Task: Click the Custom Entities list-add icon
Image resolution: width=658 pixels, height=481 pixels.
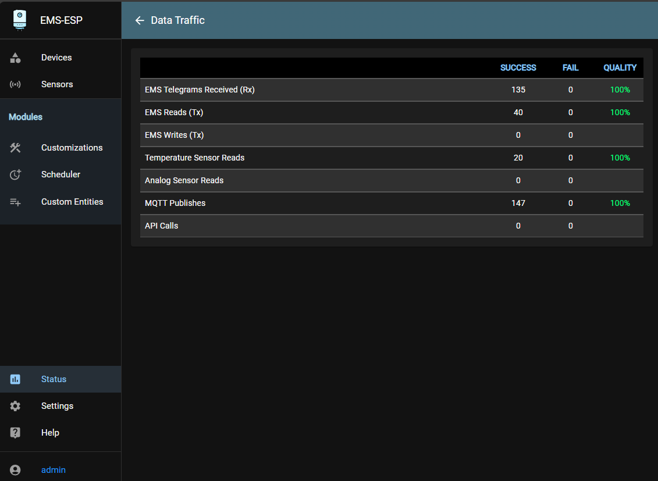Action: click(15, 202)
